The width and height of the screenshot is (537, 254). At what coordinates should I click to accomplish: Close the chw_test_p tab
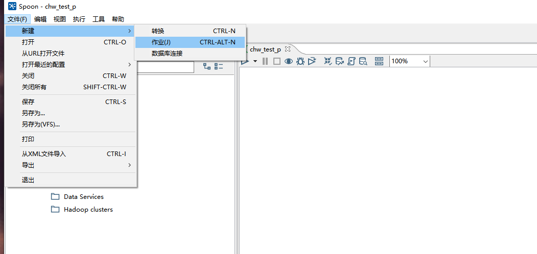pyautogui.click(x=288, y=49)
